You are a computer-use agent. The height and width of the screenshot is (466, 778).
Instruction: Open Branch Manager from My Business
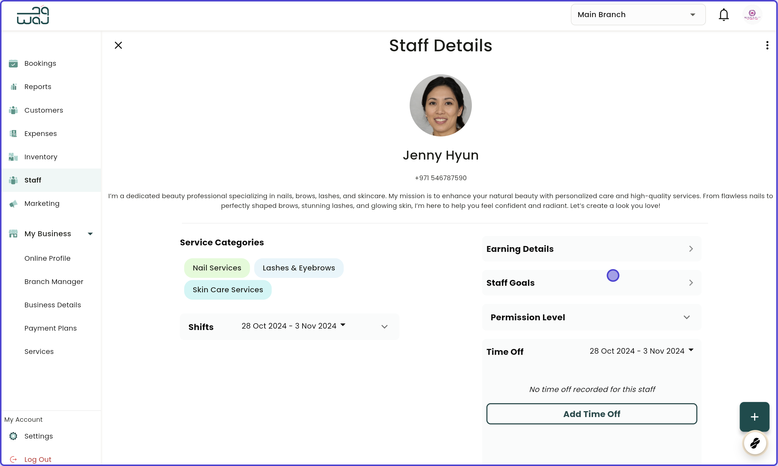click(54, 282)
